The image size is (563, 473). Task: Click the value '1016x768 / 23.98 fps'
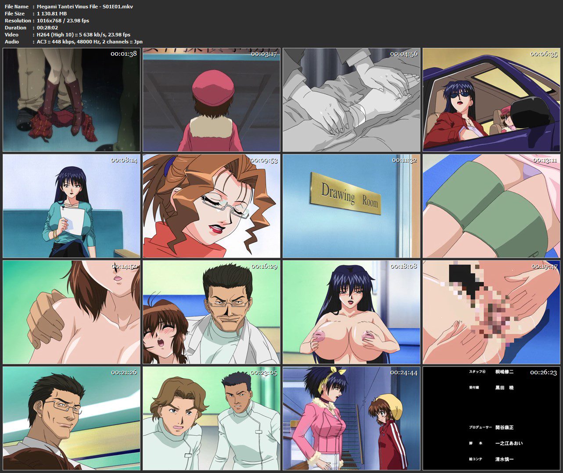(63, 21)
